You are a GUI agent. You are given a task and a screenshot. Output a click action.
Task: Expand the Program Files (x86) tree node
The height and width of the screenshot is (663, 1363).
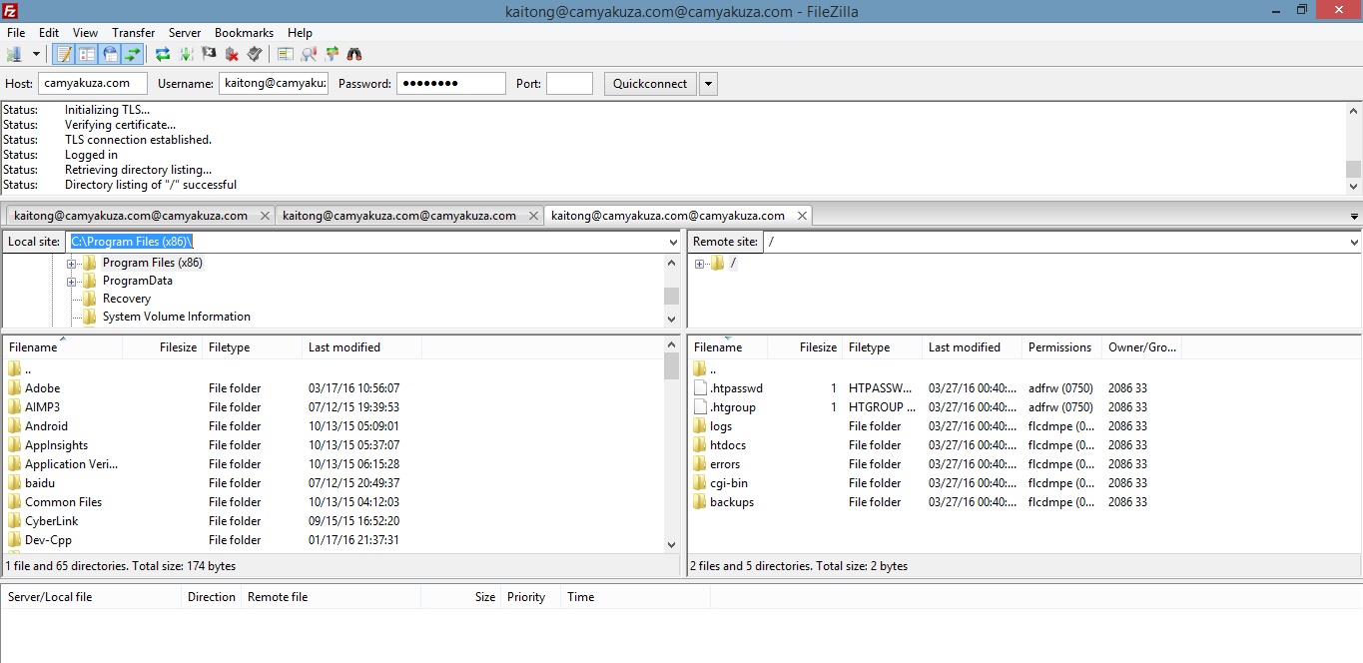[72, 264]
